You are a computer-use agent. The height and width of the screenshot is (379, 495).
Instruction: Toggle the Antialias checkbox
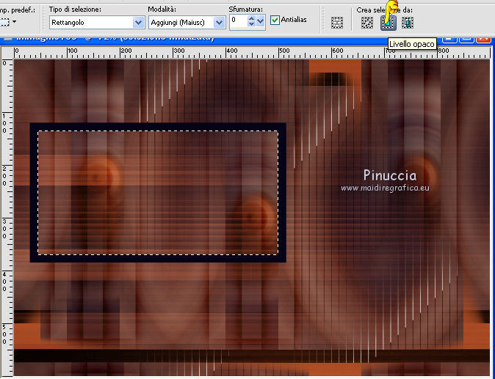[275, 21]
